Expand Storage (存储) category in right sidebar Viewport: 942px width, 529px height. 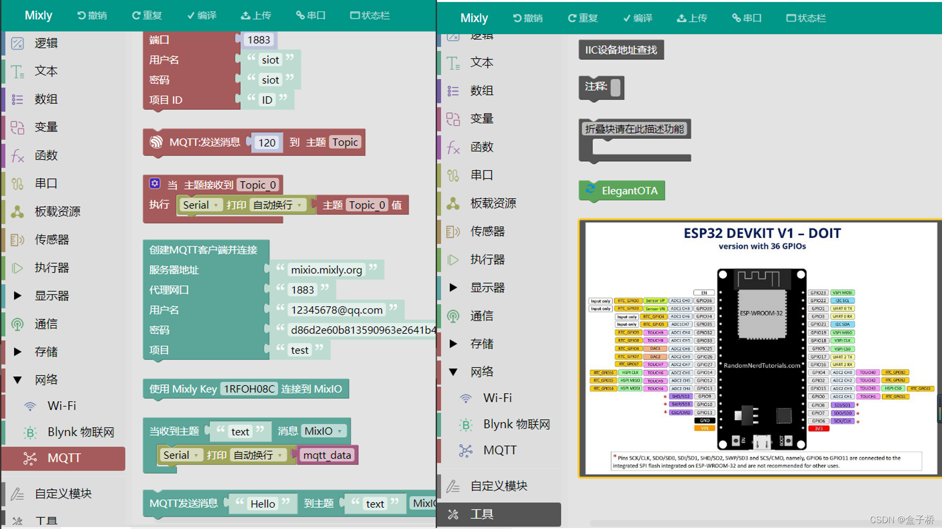pyautogui.click(x=453, y=344)
